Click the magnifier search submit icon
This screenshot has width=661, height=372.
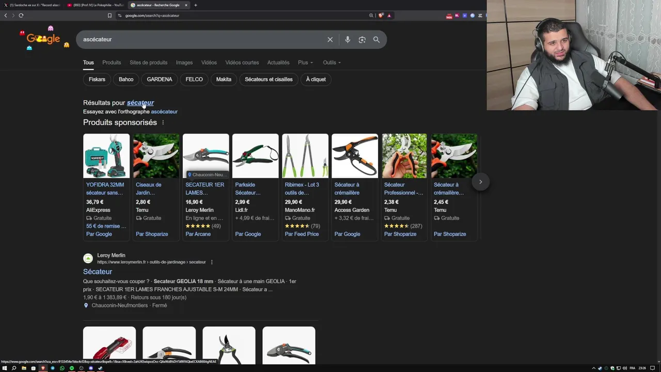tap(376, 40)
